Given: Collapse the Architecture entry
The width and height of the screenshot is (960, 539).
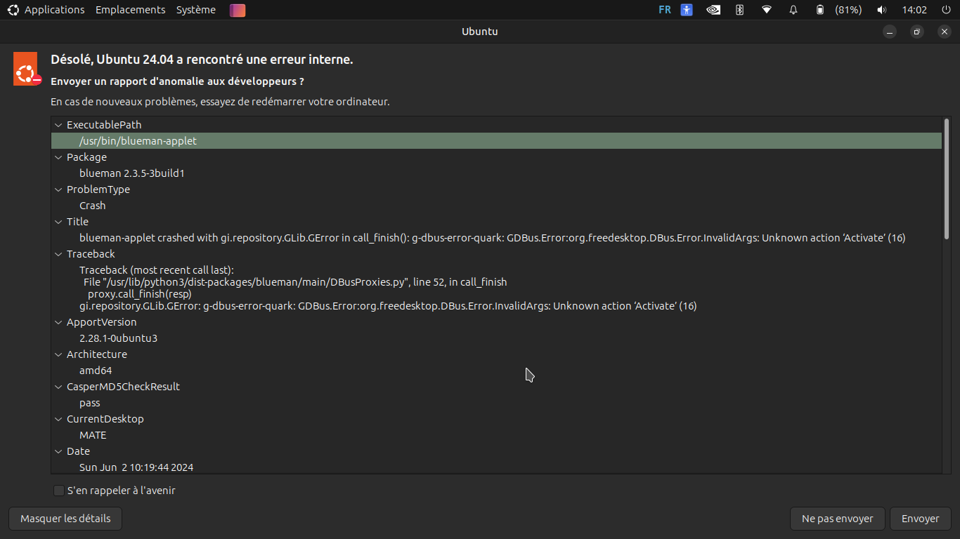Looking at the screenshot, I should click(x=58, y=354).
